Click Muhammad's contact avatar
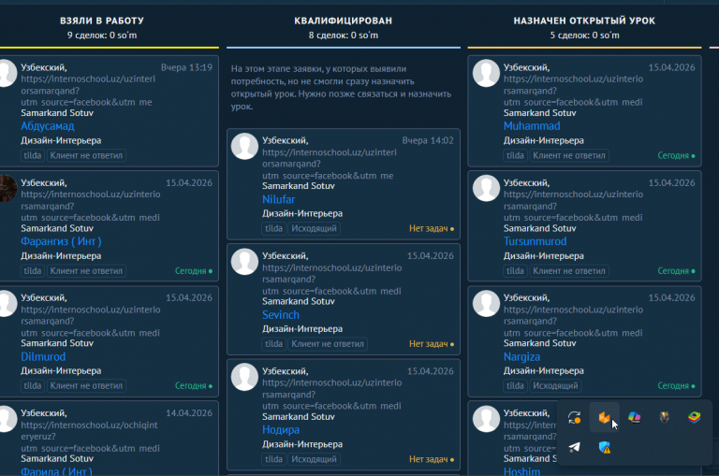 (x=486, y=73)
